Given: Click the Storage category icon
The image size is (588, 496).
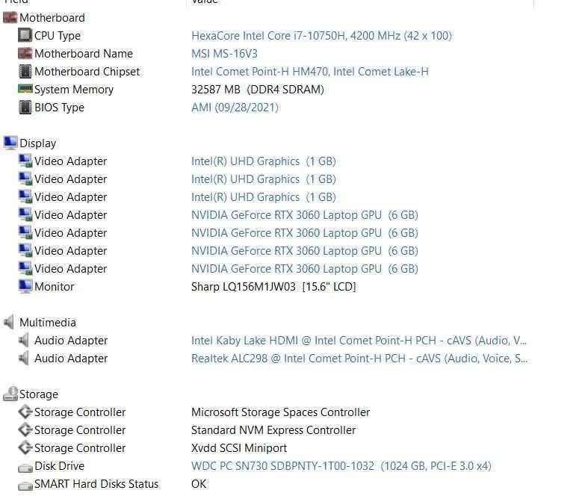Looking at the screenshot, I should click(x=10, y=394).
